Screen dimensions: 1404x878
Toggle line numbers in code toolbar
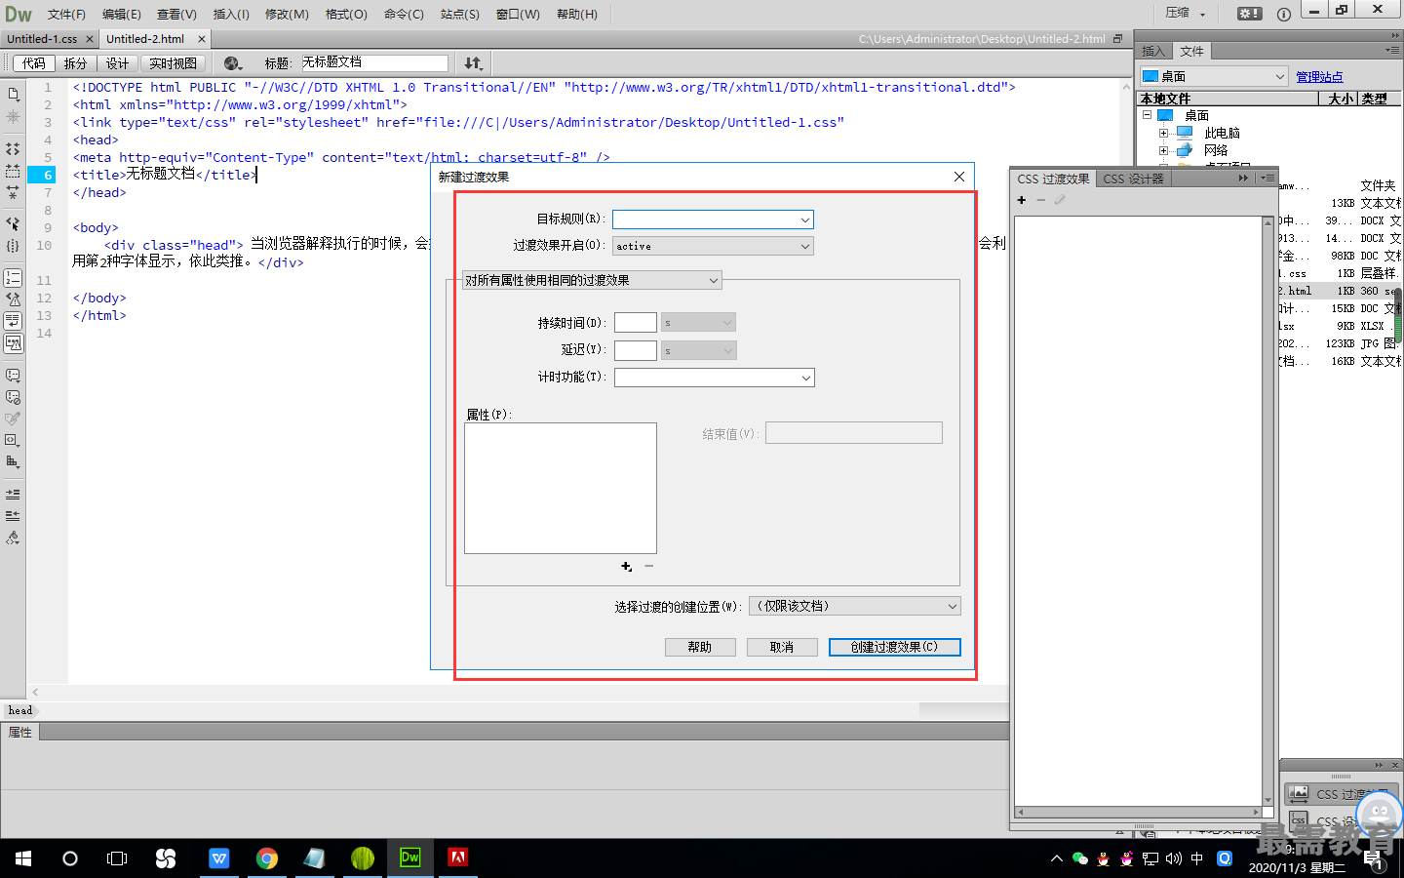(14, 278)
